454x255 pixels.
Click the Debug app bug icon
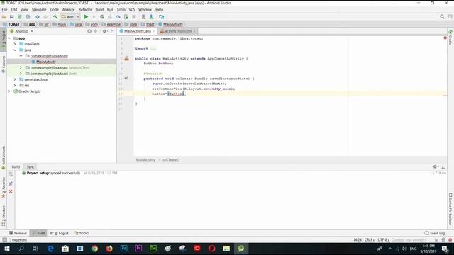click(102, 17)
